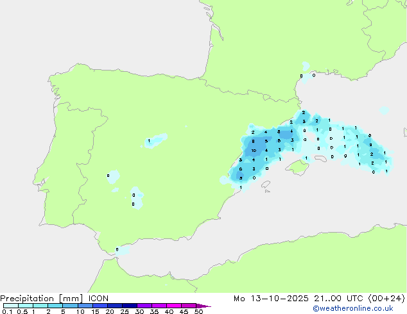Screen dimensions: 407x314
Task: Click the '0.1' legend scale label
Action: (7, 311)
